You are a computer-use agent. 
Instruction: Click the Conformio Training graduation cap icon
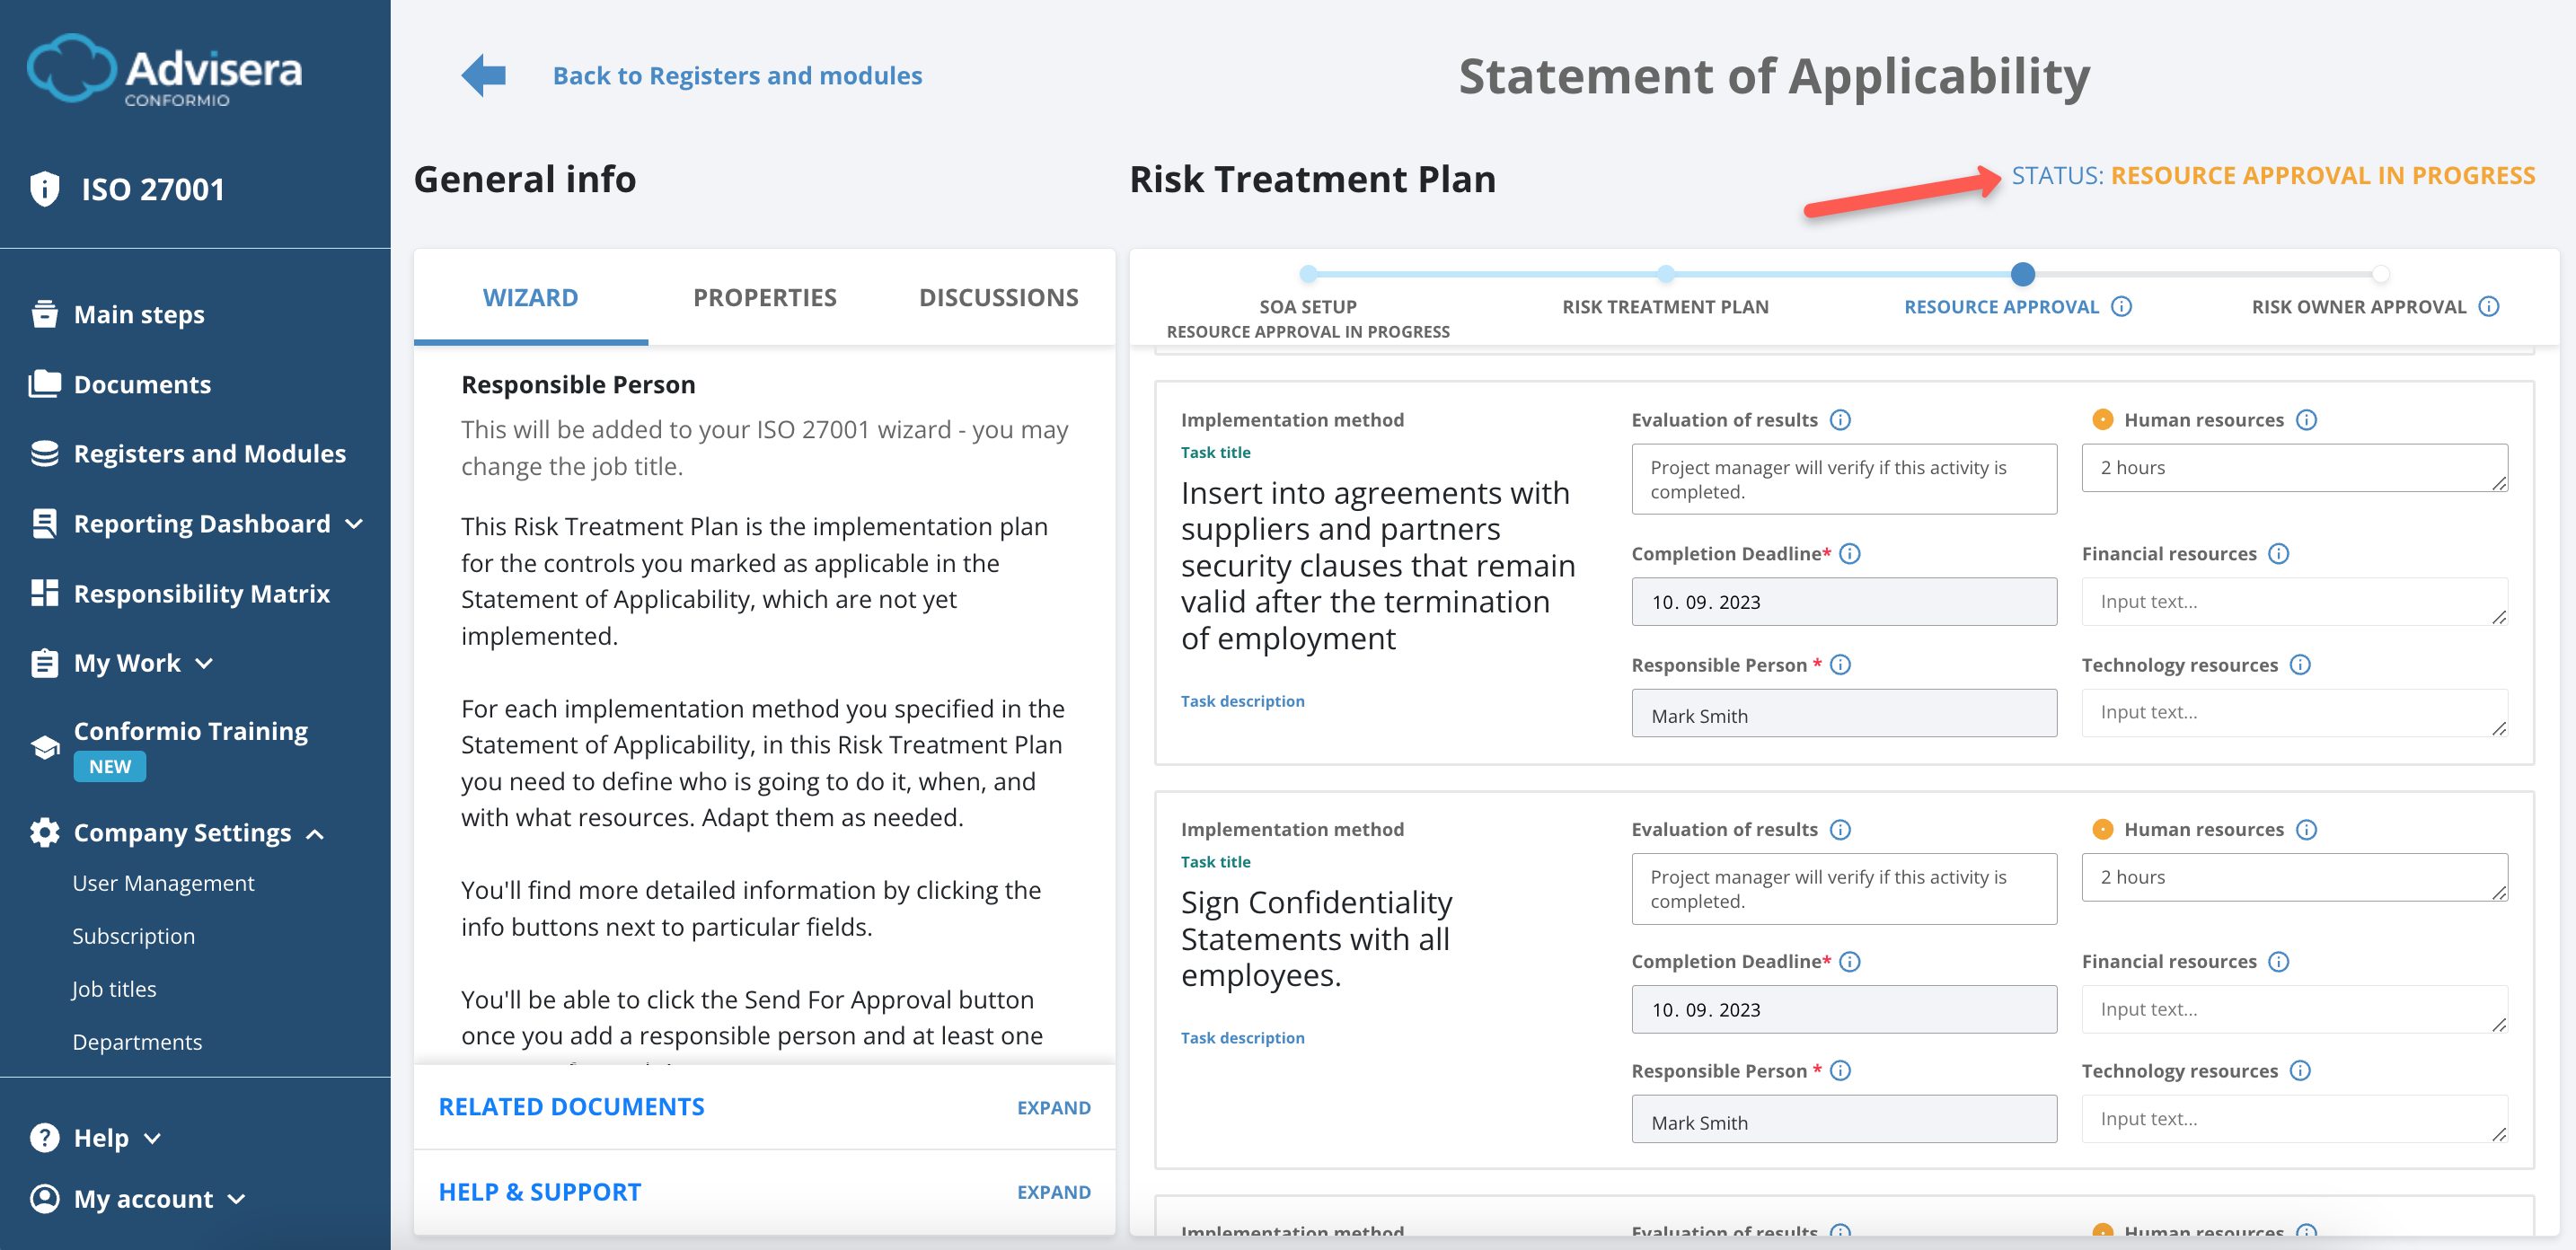click(45, 745)
